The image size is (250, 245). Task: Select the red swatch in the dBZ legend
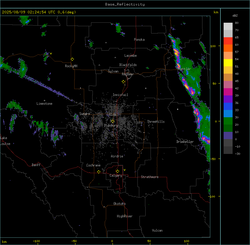(x=228, y=41)
